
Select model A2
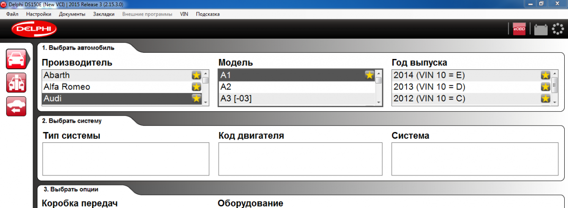[297, 87]
